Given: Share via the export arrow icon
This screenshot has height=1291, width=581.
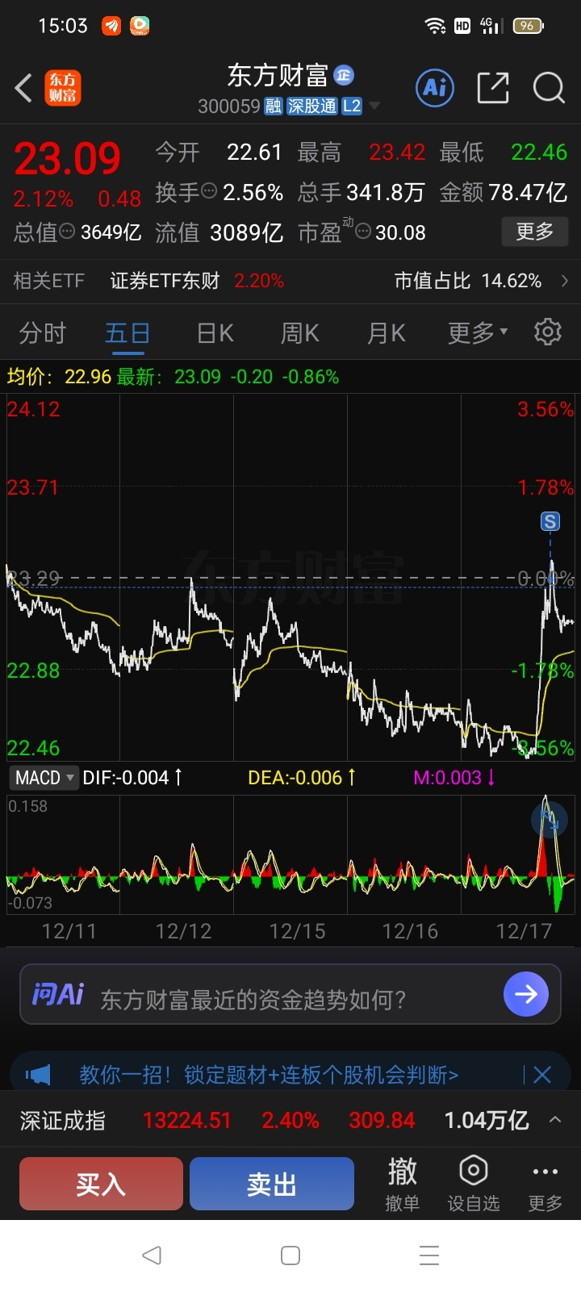Looking at the screenshot, I should click(x=493, y=87).
